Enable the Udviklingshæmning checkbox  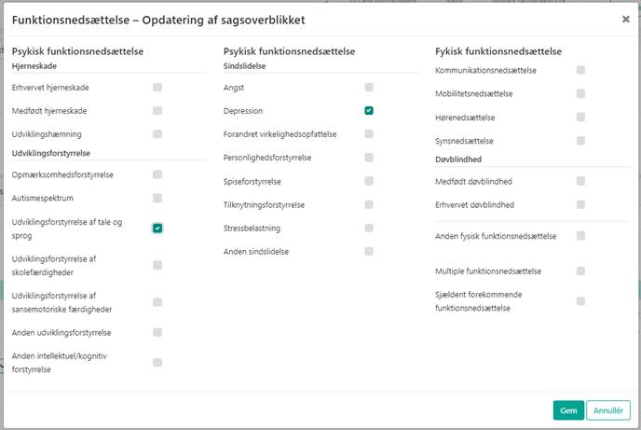coord(157,134)
